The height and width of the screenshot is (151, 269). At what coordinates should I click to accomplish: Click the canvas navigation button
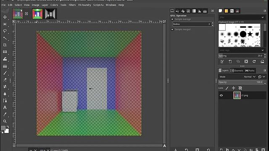pyautogui.click(x=164, y=146)
